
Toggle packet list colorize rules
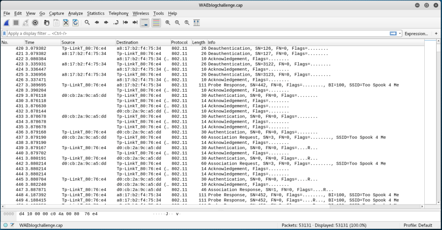(156, 22)
